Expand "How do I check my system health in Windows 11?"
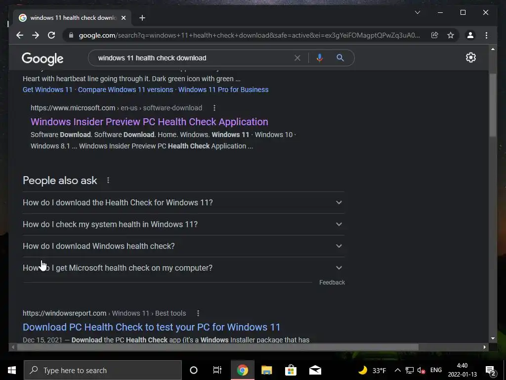 tap(183, 224)
